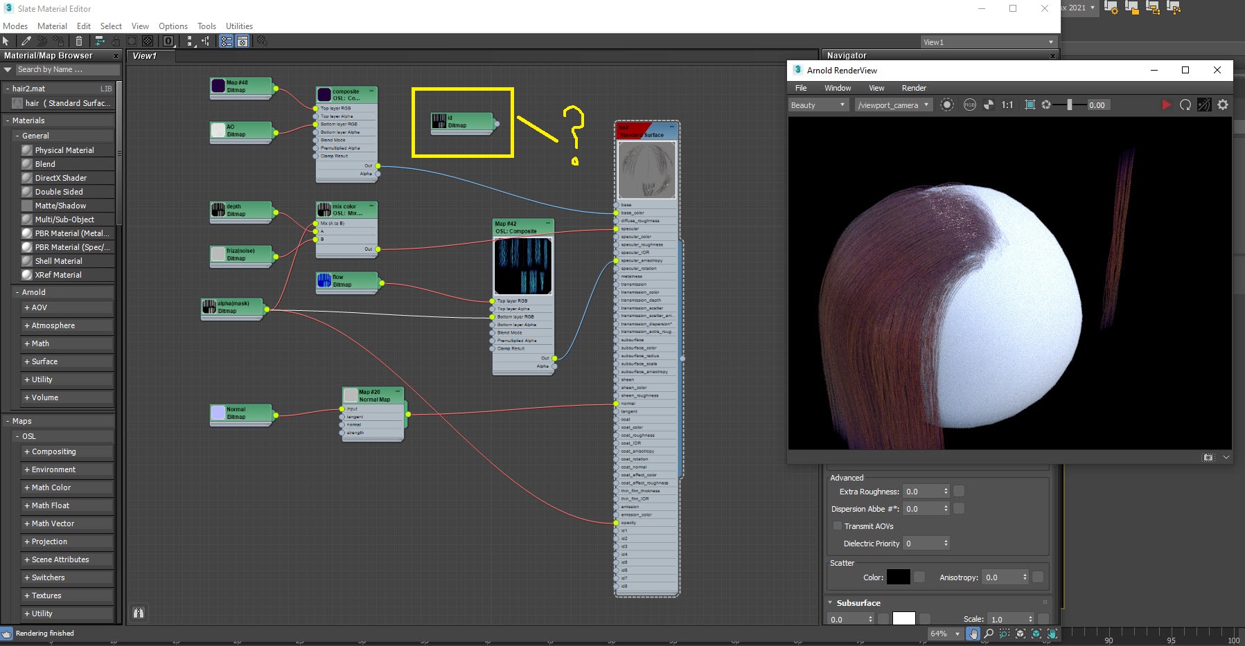Click the Delete Selected nodes trash icon
The width and height of the screenshot is (1245, 646).
[x=80, y=41]
